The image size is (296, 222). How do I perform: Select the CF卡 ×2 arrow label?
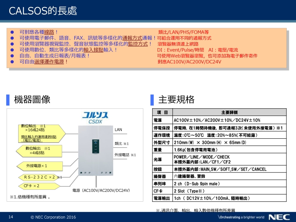pyautogui.click(x=39, y=186)
